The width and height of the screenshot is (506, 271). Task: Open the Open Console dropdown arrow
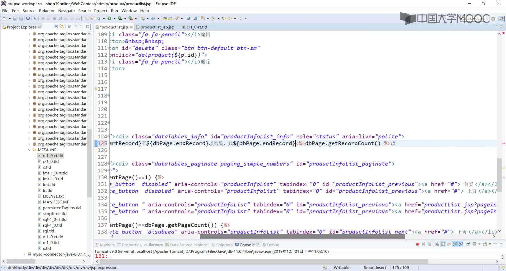(490, 244)
